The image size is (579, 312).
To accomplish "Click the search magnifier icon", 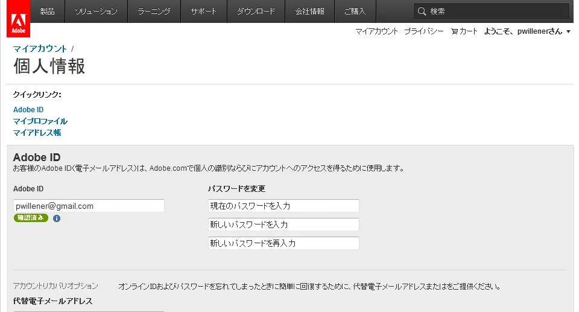I will click(x=422, y=11).
